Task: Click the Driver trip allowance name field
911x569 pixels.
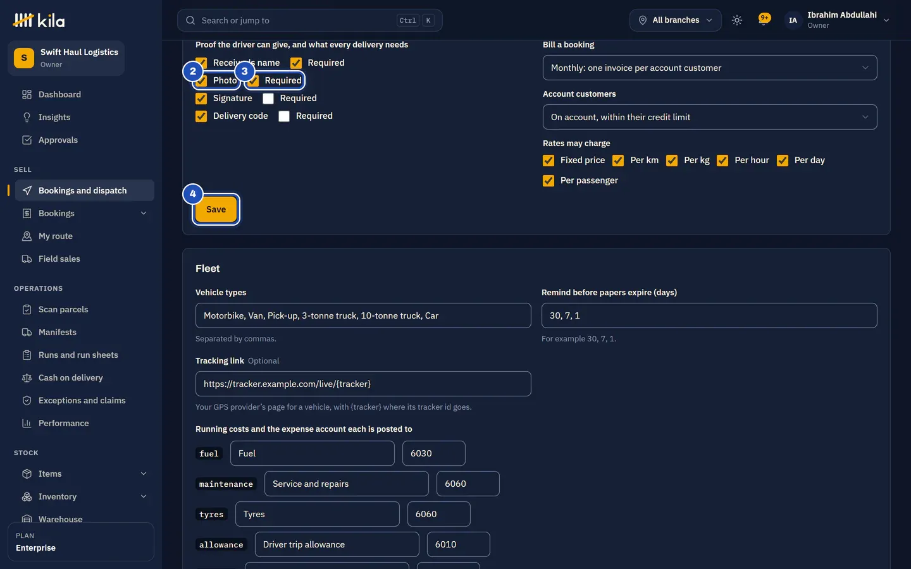Action: click(337, 544)
